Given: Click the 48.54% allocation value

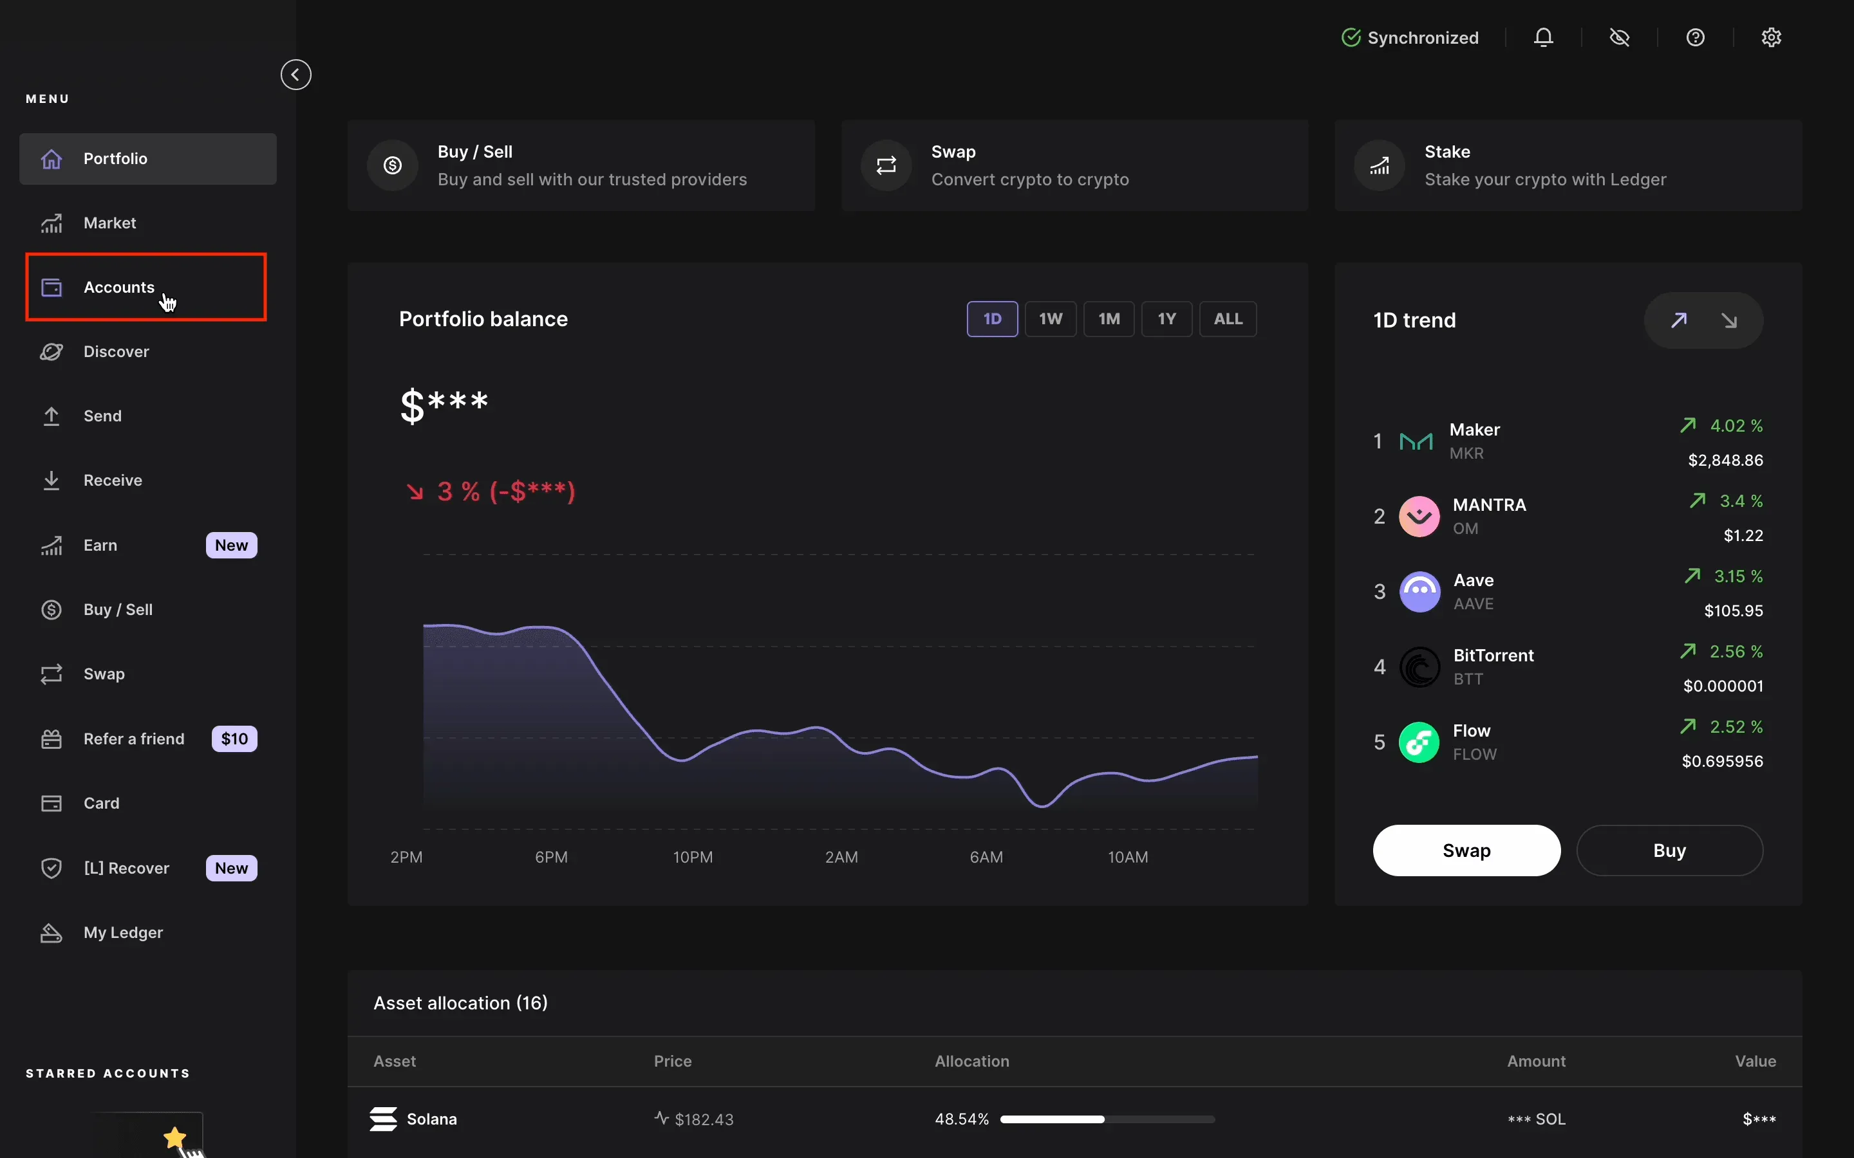Looking at the screenshot, I should 962,1119.
